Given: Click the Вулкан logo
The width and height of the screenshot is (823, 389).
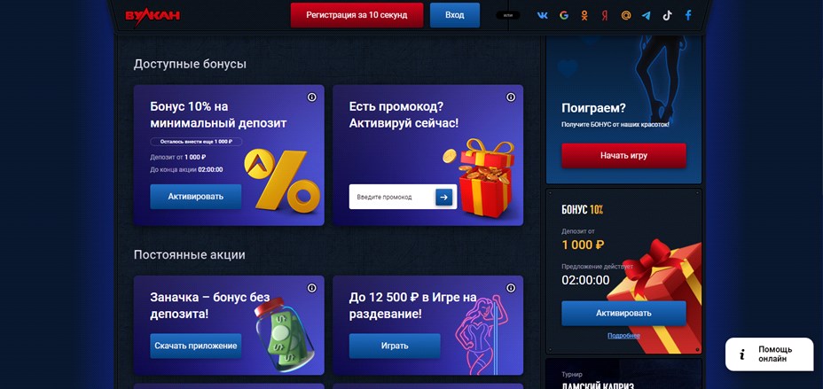Looking at the screenshot, I should pyautogui.click(x=153, y=16).
